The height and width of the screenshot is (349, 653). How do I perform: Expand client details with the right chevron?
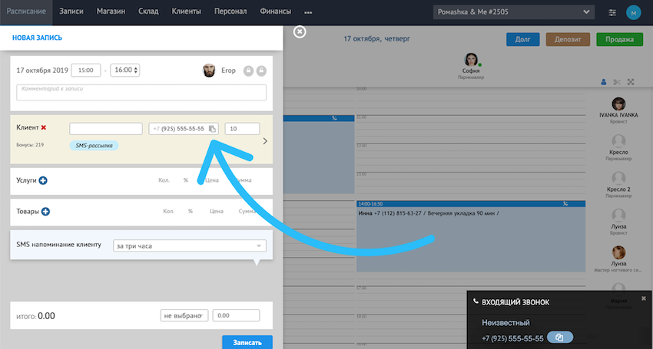pos(265,141)
